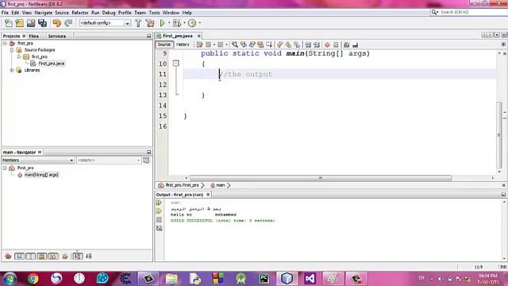
Task: Click the Debug Project icon
Action: point(177,23)
